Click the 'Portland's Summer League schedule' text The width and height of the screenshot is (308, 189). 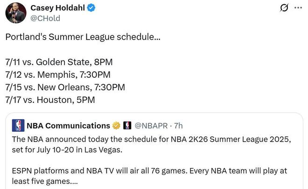83,37
